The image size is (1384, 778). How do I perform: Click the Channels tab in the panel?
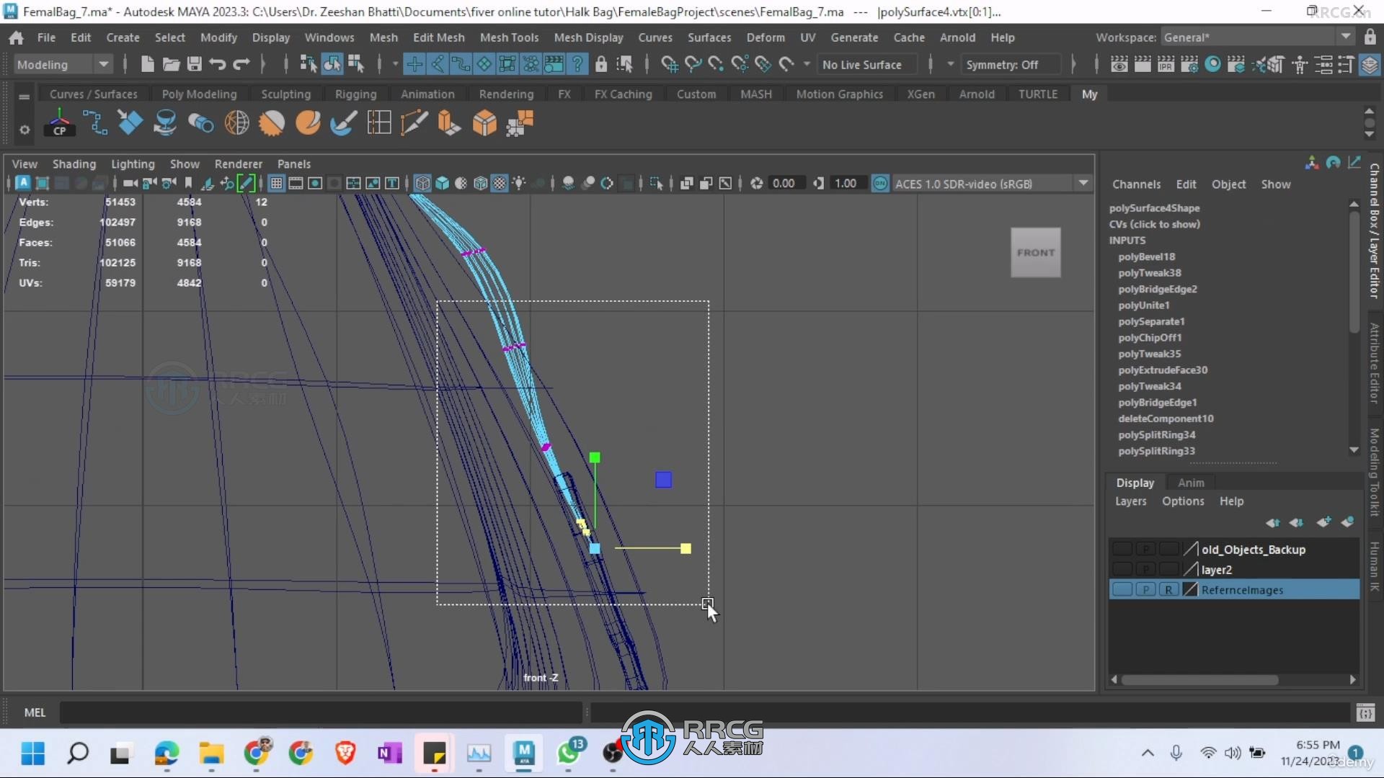(x=1137, y=184)
